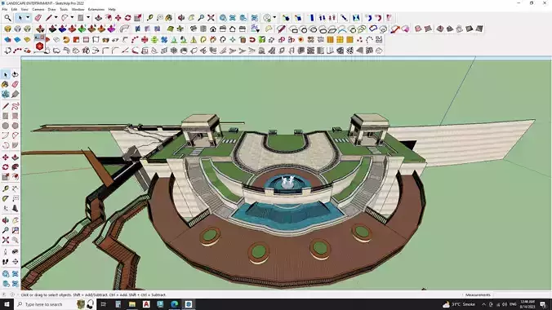This screenshot has height=310, width=552.
Task: Expand the Select tool dropdown arrow
Action: (x=28, y=18)
